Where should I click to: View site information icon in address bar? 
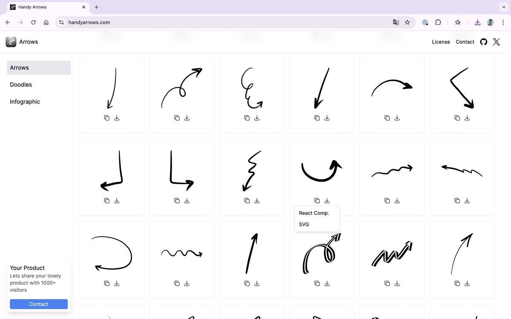point(61,22)
